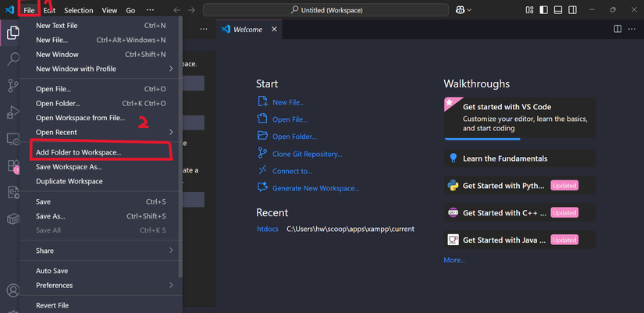The image size is (644, 313).
Task: Expand the Share submenu
Action: pos(99,251)
